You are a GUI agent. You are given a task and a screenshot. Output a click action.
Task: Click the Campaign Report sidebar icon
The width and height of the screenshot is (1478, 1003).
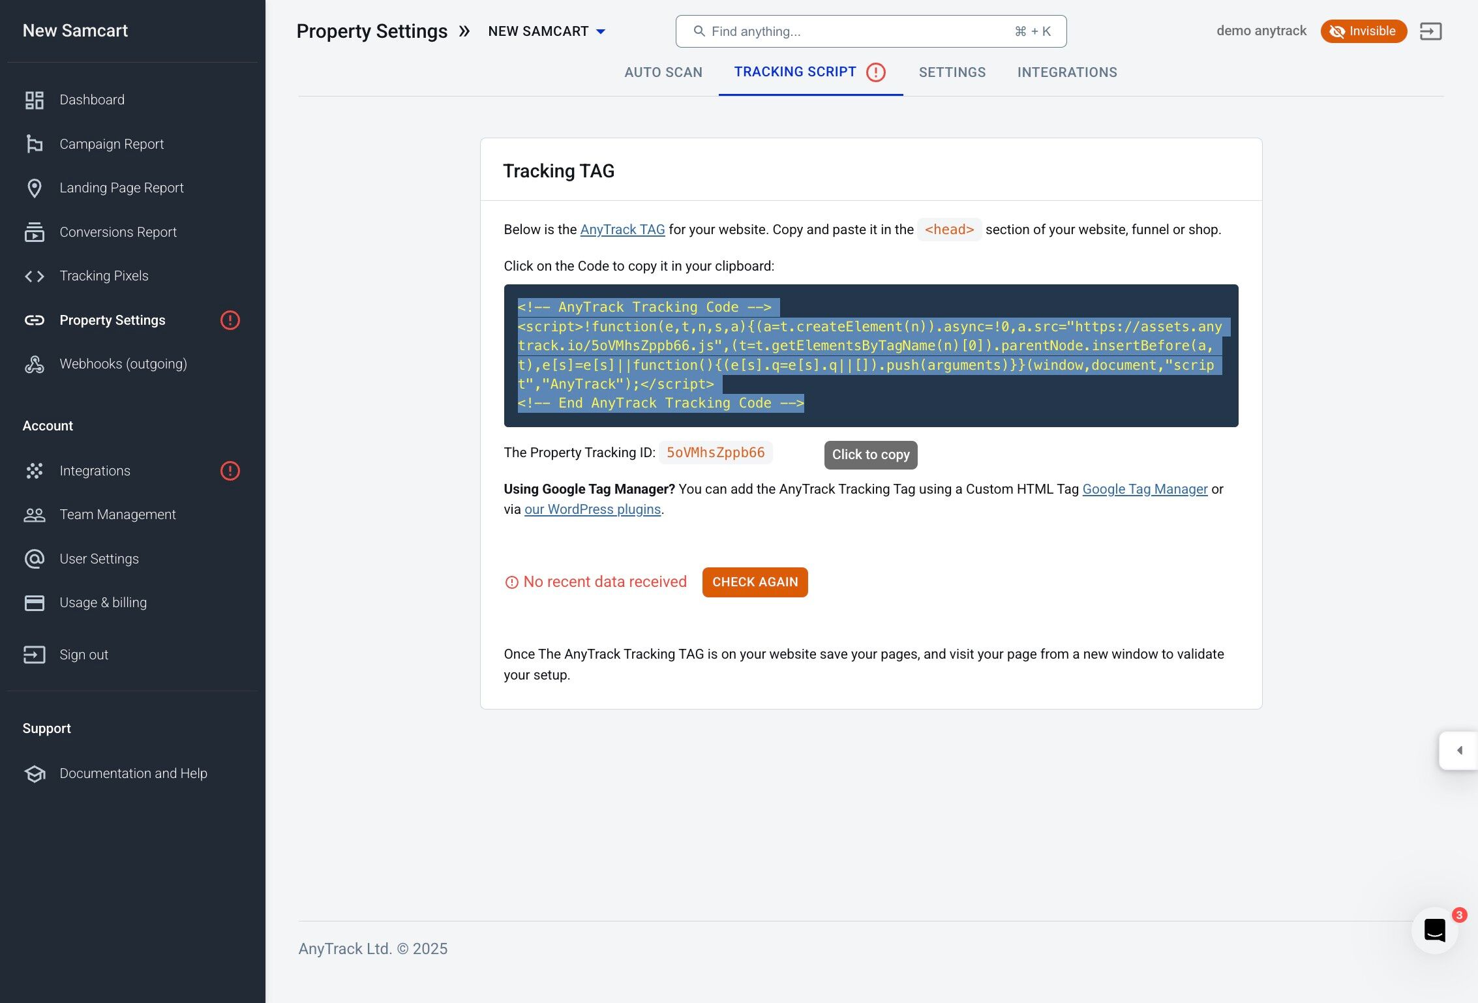[34, 143]
